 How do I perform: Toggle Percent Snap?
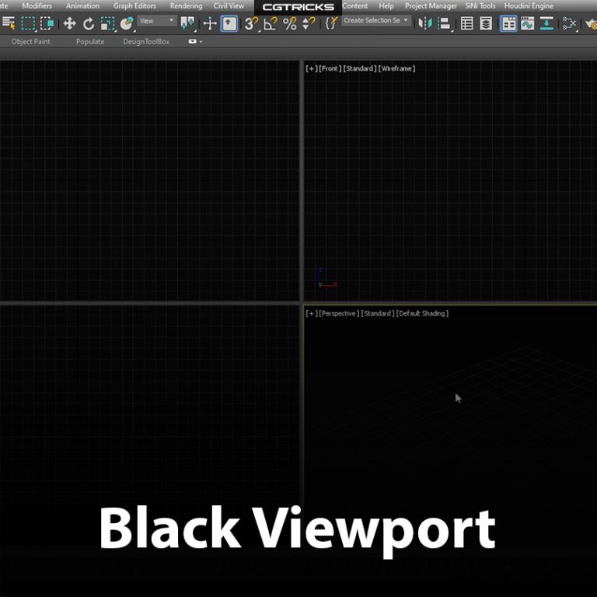(x=289, y=23)
